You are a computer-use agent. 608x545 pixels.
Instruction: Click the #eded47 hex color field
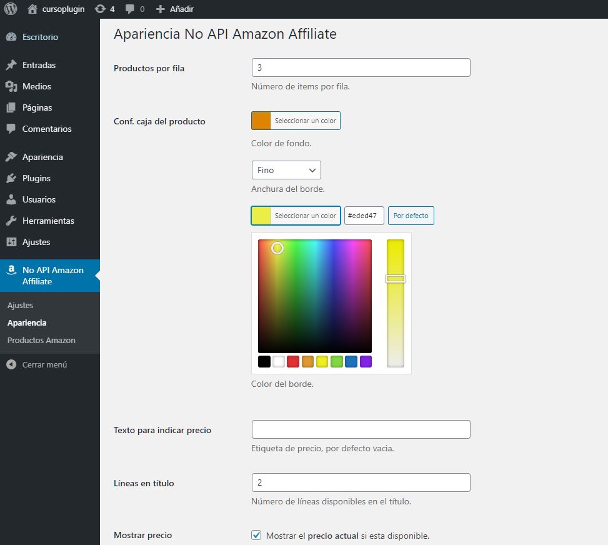pos(364,216)
